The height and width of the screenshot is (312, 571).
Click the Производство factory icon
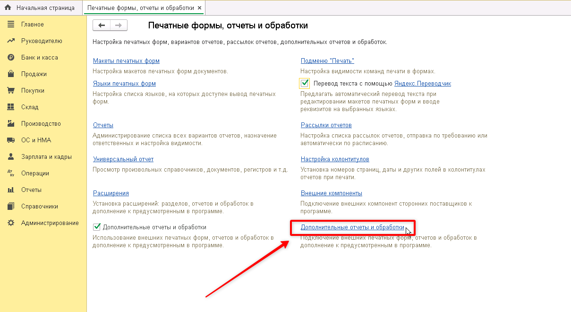(11, 124)
